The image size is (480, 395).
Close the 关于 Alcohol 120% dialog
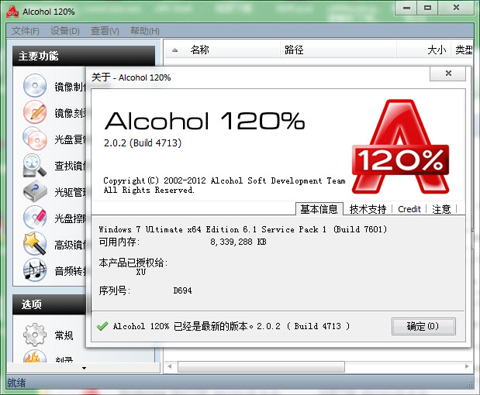(x=448, y=74)
